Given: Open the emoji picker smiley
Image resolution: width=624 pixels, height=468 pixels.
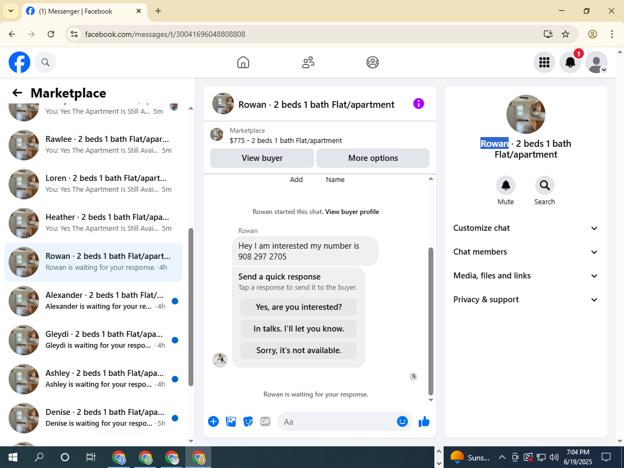Looking at the screenshot, I should pyautogui.click(x=402, y=421).
